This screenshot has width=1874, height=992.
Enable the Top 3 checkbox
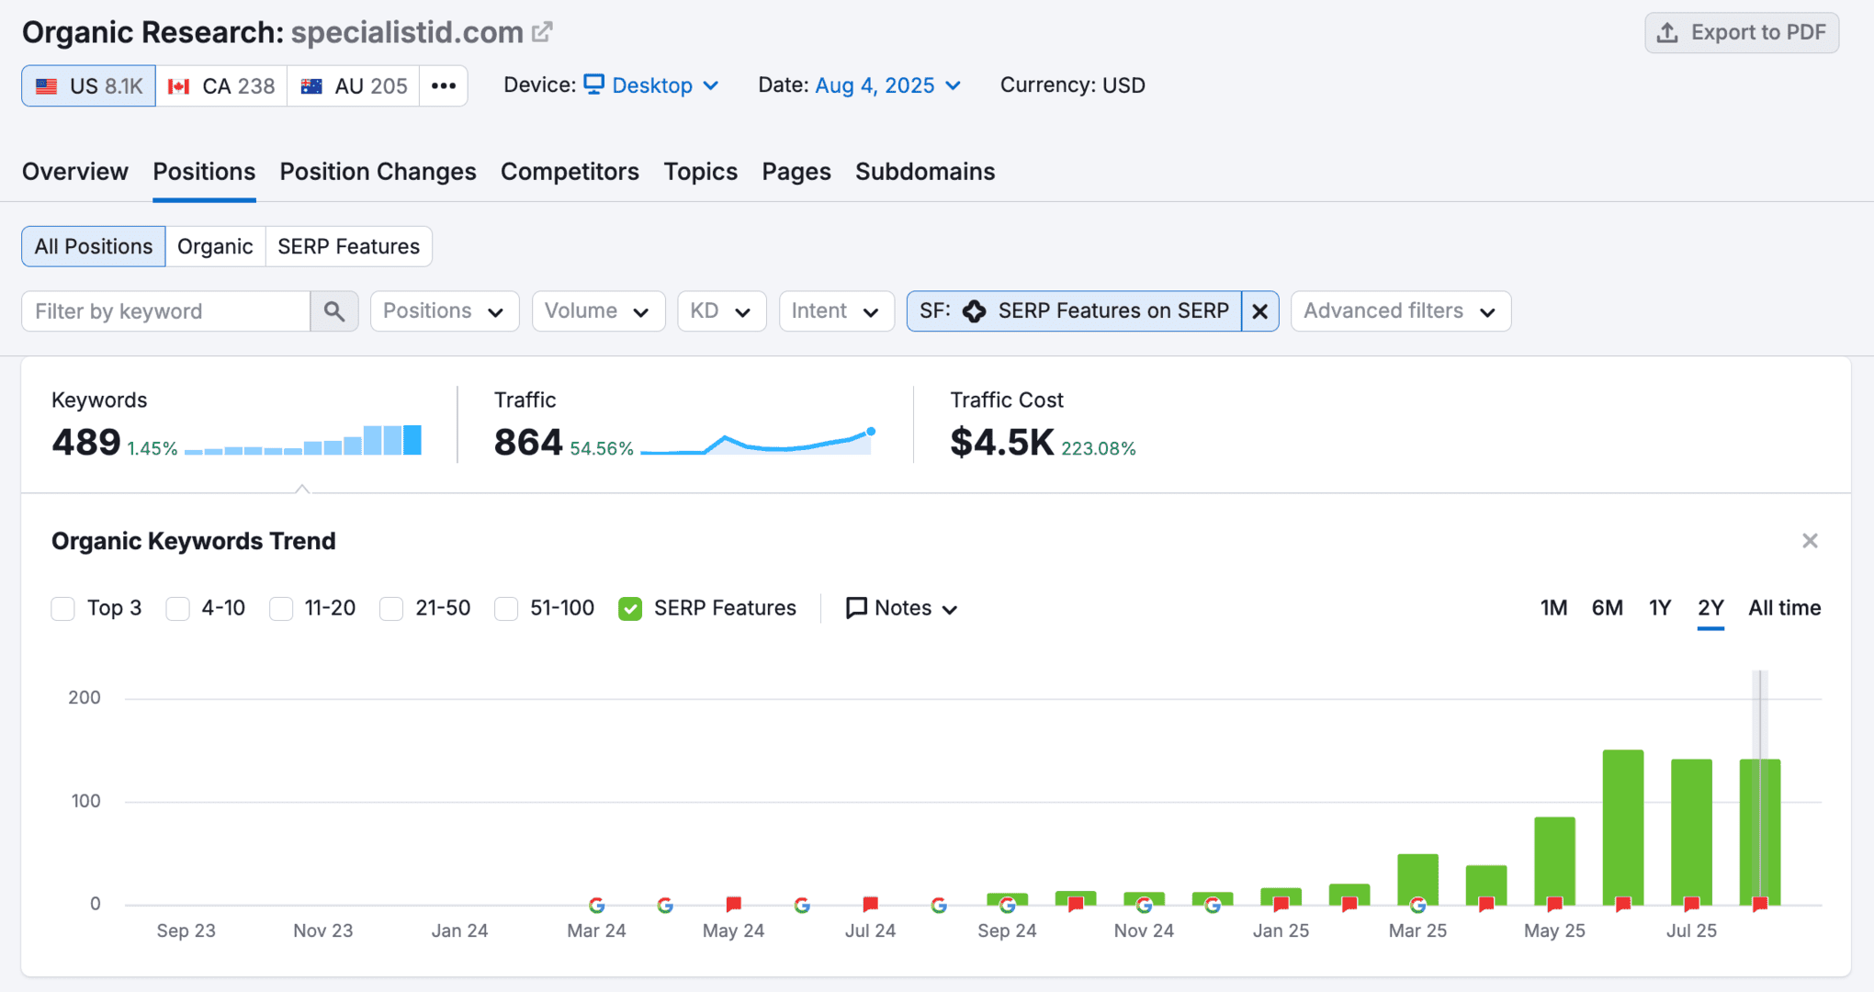pos(63,609)
